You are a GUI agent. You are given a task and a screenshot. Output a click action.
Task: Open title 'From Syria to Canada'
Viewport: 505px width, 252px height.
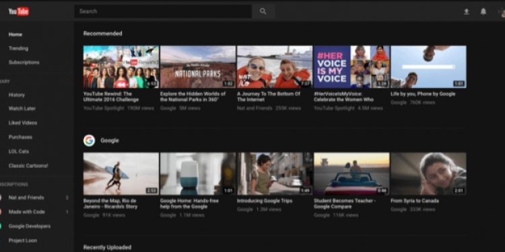pyautogui.click(x=415, y=201)
